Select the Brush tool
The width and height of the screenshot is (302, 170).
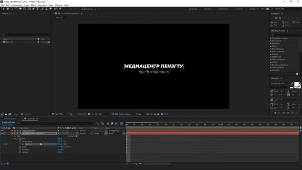pyautogui.click(x=42, y=8)
